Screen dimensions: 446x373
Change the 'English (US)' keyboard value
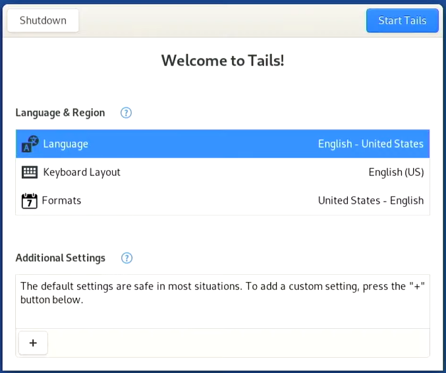point(396,172)
